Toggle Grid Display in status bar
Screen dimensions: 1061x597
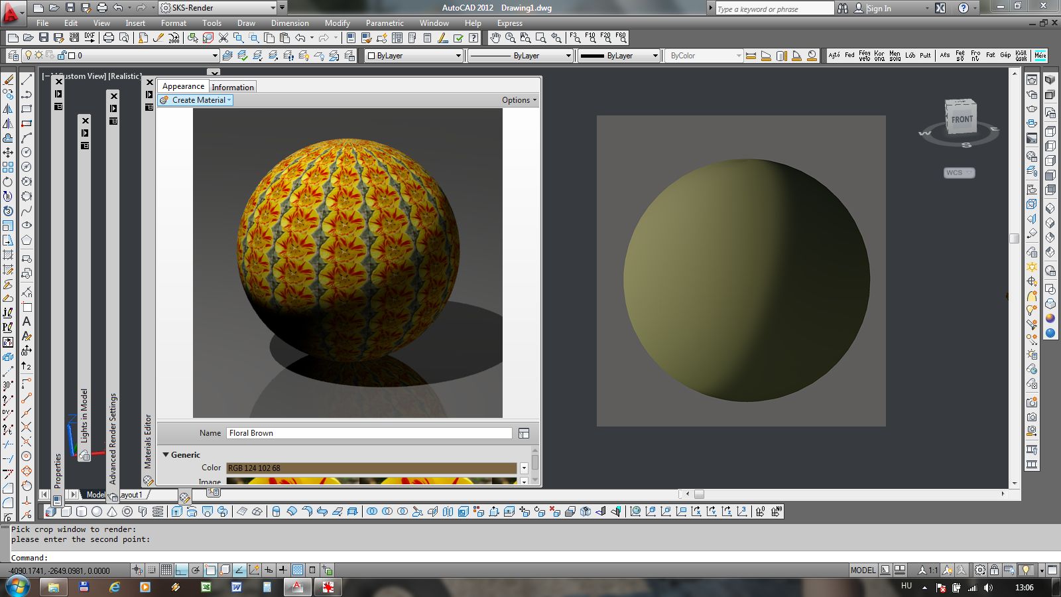(166, 570)
